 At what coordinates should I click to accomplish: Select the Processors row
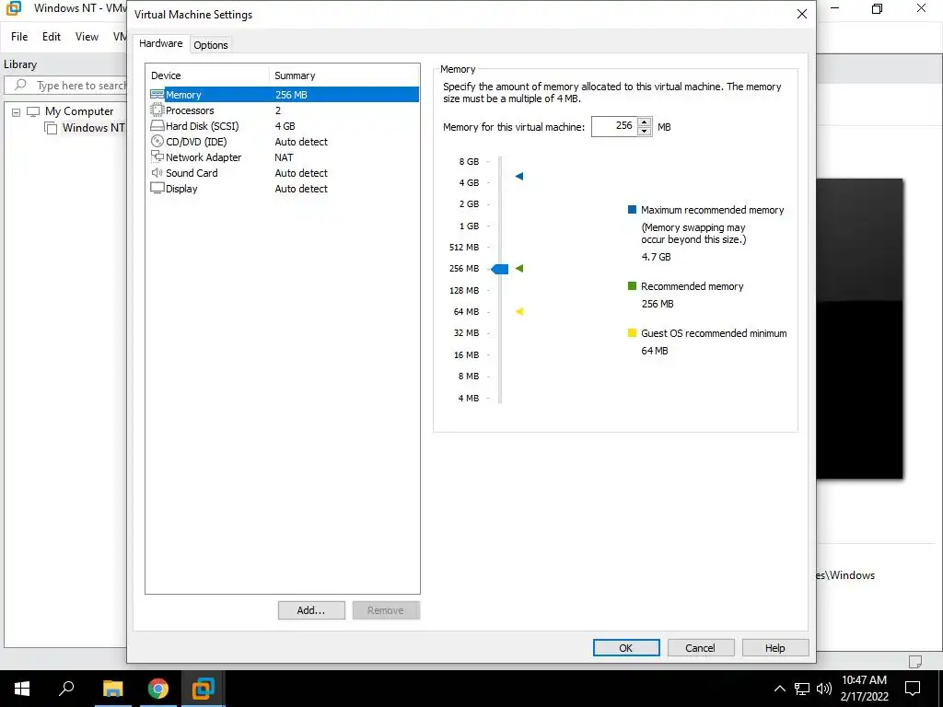click(x=284, y=110)
